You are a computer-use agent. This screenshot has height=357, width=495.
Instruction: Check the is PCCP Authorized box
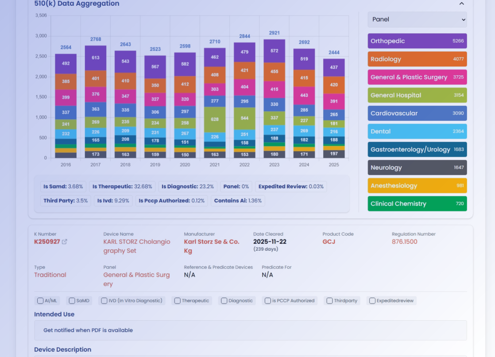tap(268, 301)
